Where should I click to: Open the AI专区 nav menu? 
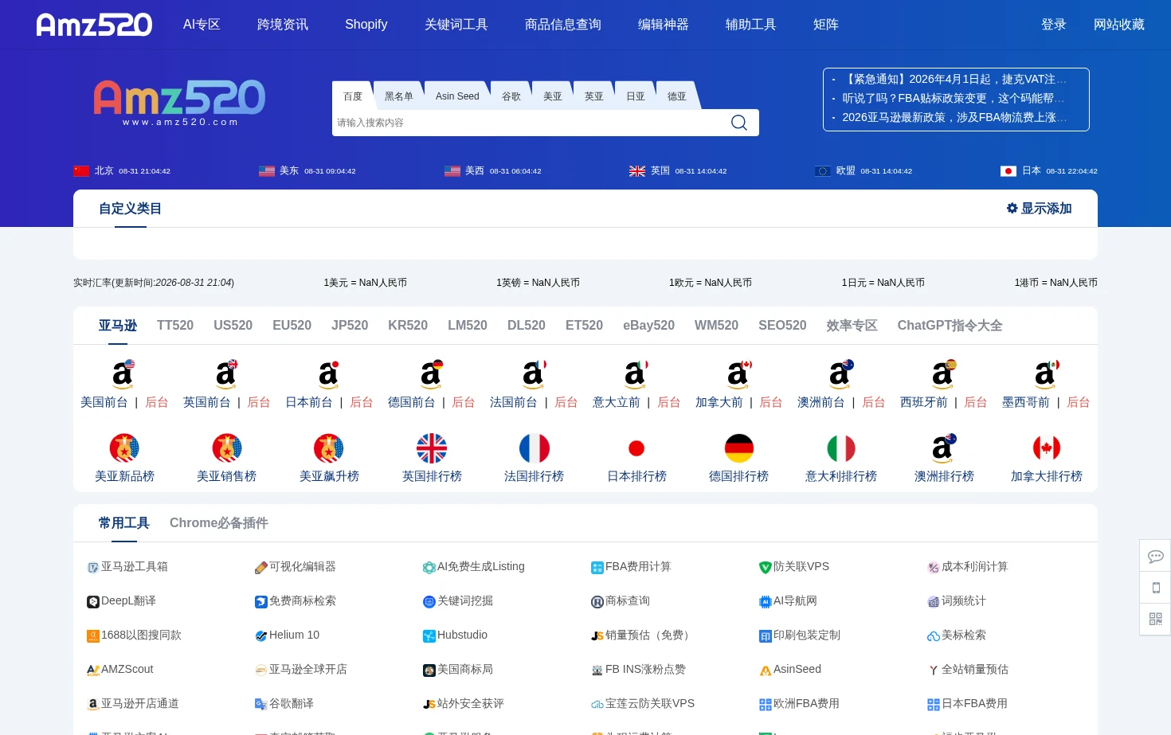click(202, 25)
